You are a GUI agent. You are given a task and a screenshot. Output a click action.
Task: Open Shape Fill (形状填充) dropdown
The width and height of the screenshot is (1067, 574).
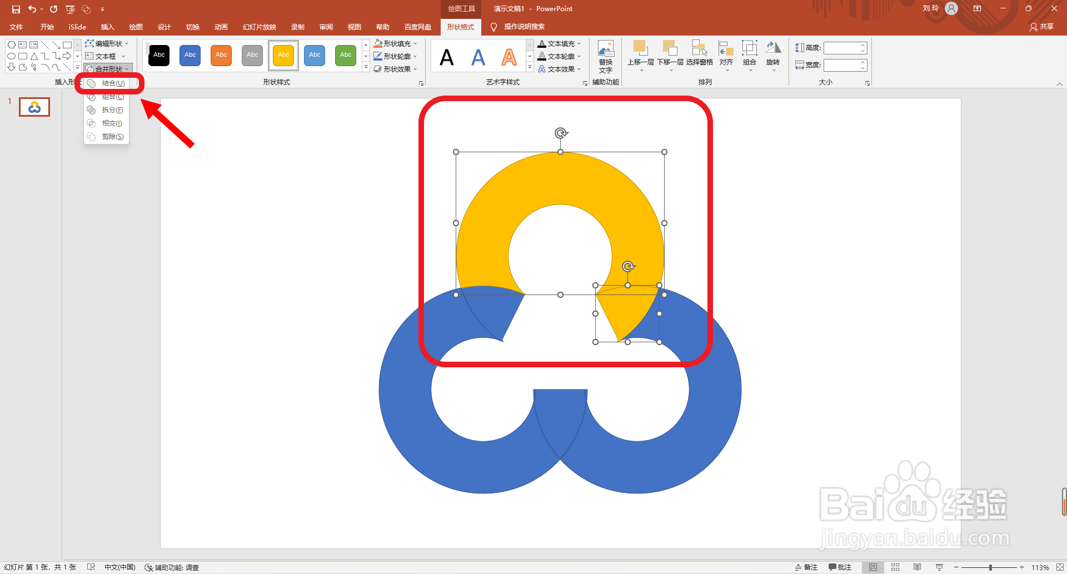[x=395, y=43]
